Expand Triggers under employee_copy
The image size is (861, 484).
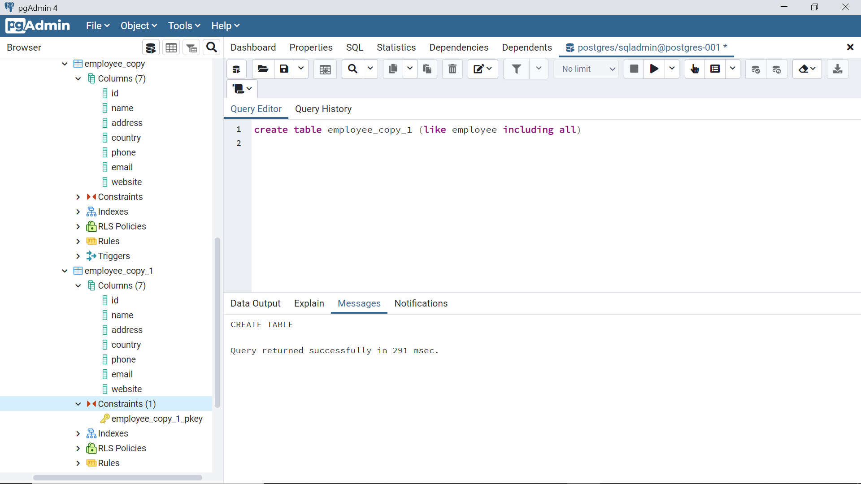(x=78, y=256)
